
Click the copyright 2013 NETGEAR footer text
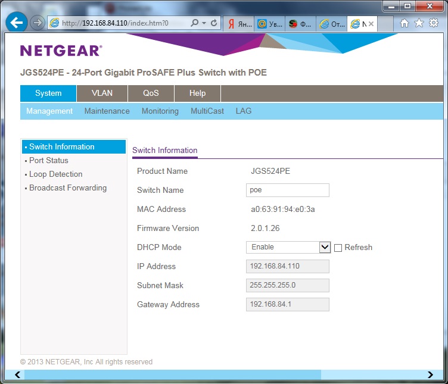pos(86,362)
